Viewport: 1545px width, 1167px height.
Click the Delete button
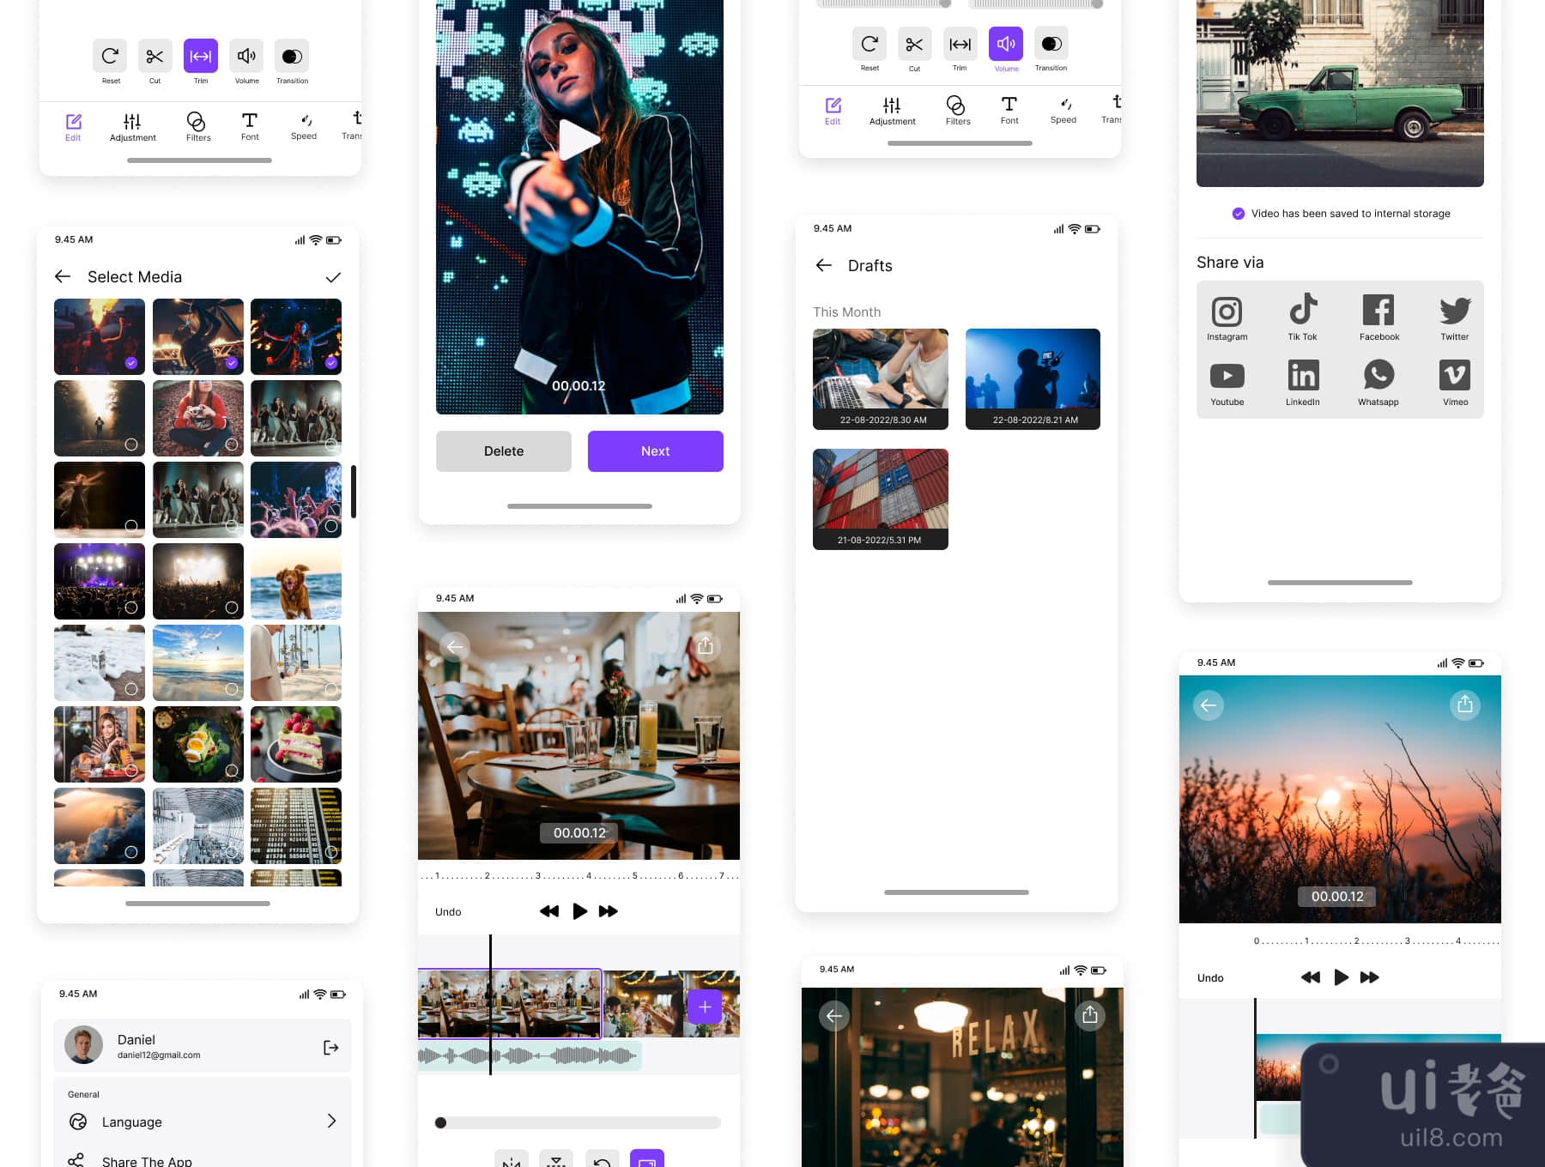click(x=503, y=451)
